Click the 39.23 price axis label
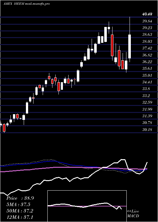Image resolution: width=158 pixels, height=222 pixels. [147, 28]
